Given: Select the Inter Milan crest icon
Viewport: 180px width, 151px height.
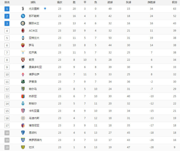Looking at the screenshot, I should point(23,23).
